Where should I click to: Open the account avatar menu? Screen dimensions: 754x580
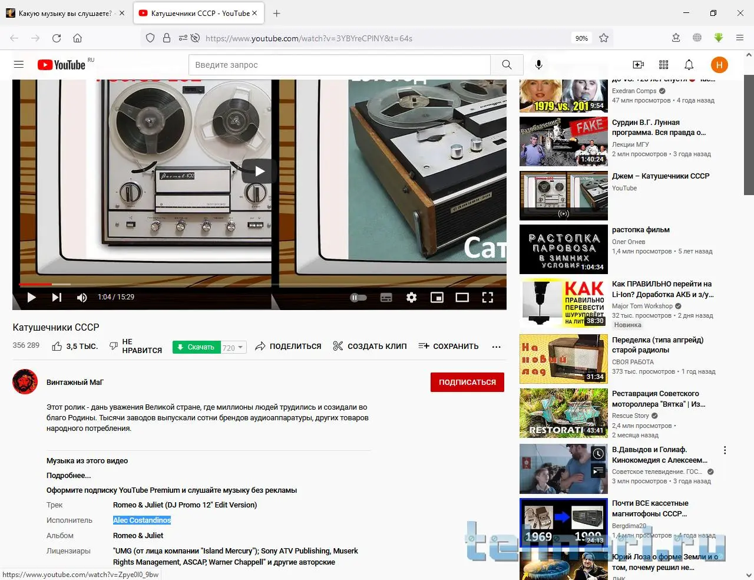719,65
